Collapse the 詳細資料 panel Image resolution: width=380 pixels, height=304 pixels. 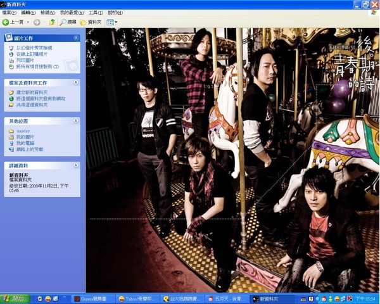[76, 165]
